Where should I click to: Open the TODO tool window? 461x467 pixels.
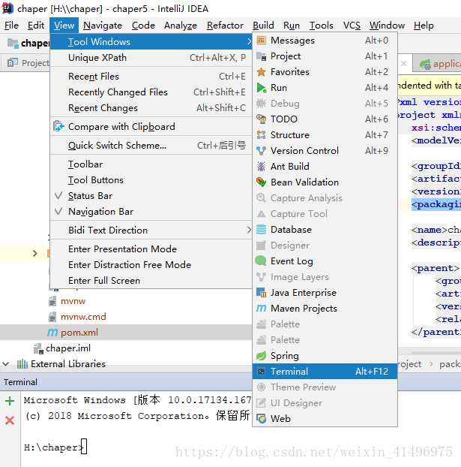[325, 119]
